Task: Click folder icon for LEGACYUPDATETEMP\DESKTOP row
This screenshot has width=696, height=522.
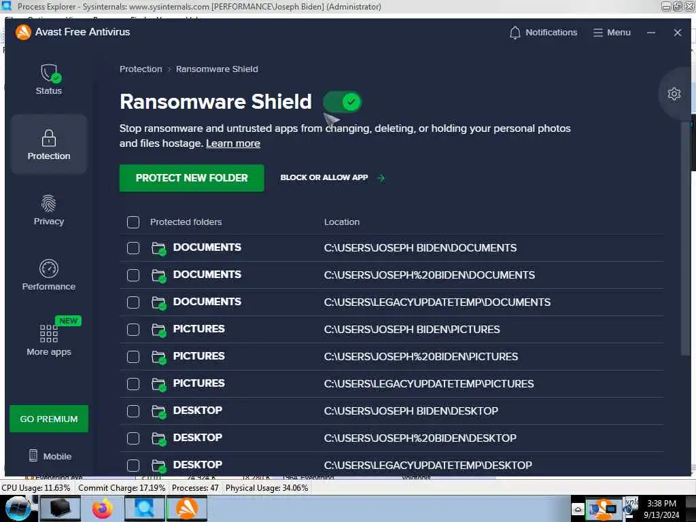Action: 158,466
